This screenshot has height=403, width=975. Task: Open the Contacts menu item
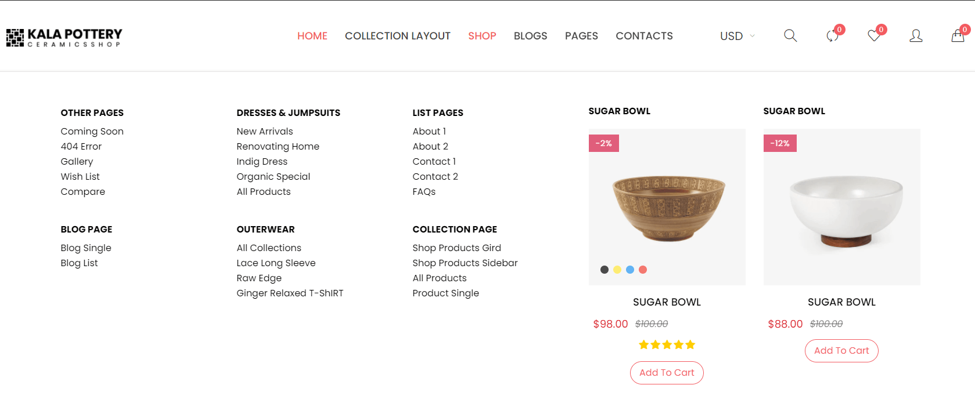coord(645,36)
